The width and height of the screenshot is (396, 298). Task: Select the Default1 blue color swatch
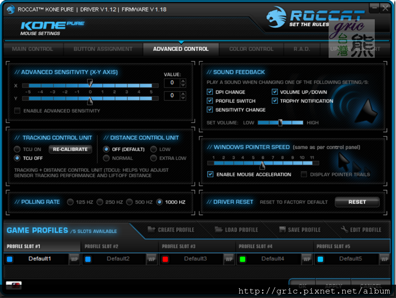click(x=9, y=260)
